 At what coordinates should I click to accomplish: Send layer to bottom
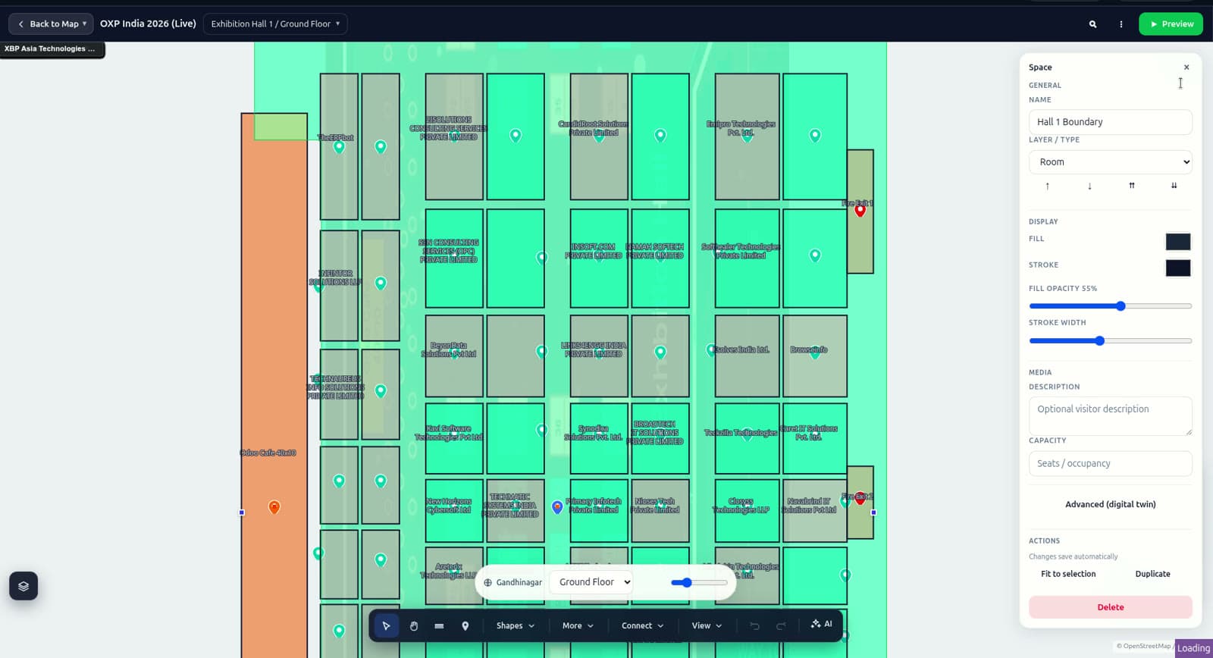click(1174, 186)
